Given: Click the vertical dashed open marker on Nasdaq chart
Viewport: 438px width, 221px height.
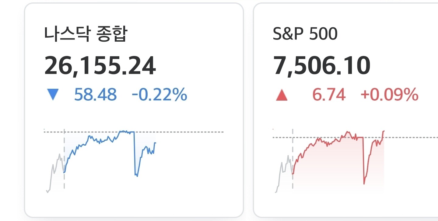Looking at the screenshot, I should 64,159.
